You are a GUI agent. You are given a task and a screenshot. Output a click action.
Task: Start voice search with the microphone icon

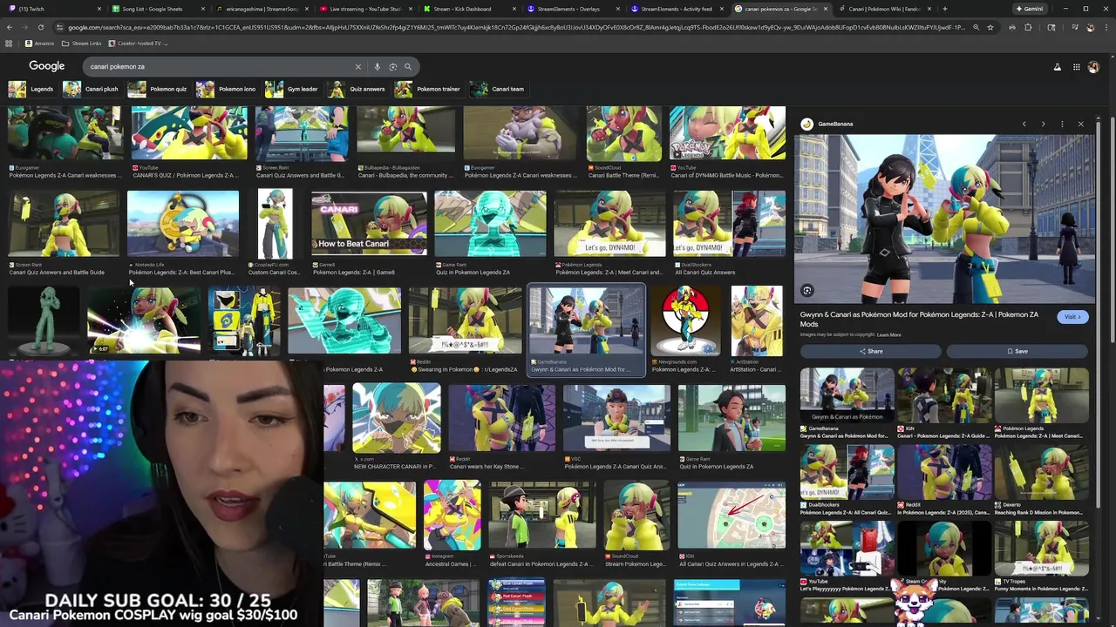click(x=377, y=66)
